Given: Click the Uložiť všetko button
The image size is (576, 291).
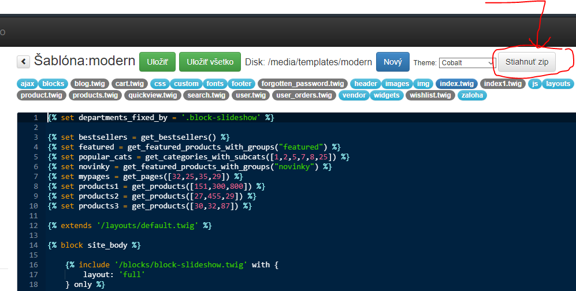Looking at the screenshot, I should click(210, 62).
